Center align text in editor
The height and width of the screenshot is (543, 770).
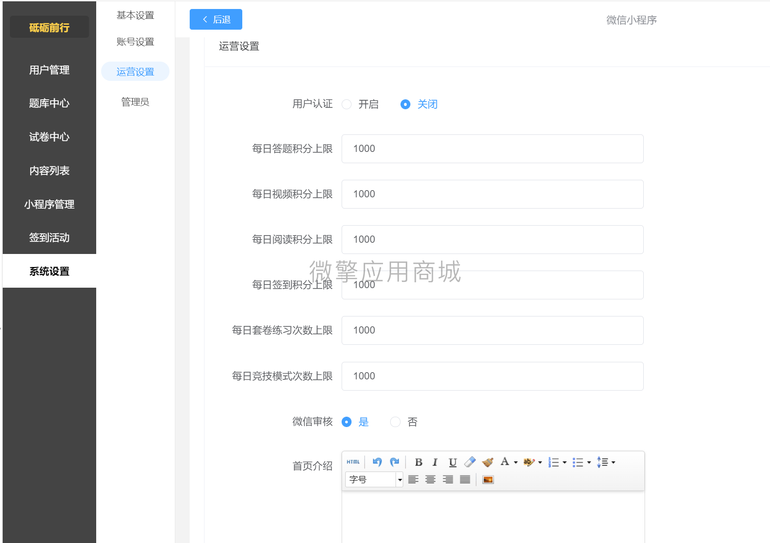[x=430, y=480]
